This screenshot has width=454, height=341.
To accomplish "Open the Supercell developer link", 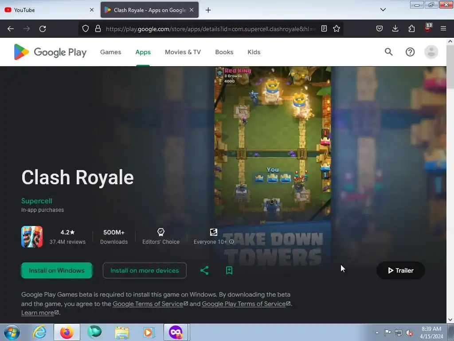I will [37, 201].
